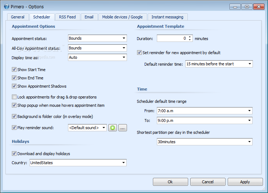268x193 pixels.
Task: Open the RSS Feed tab
Action: click(67, 17)
